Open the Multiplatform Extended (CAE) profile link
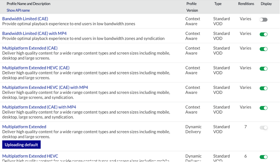The image size is (280, 162). point(30,48)
